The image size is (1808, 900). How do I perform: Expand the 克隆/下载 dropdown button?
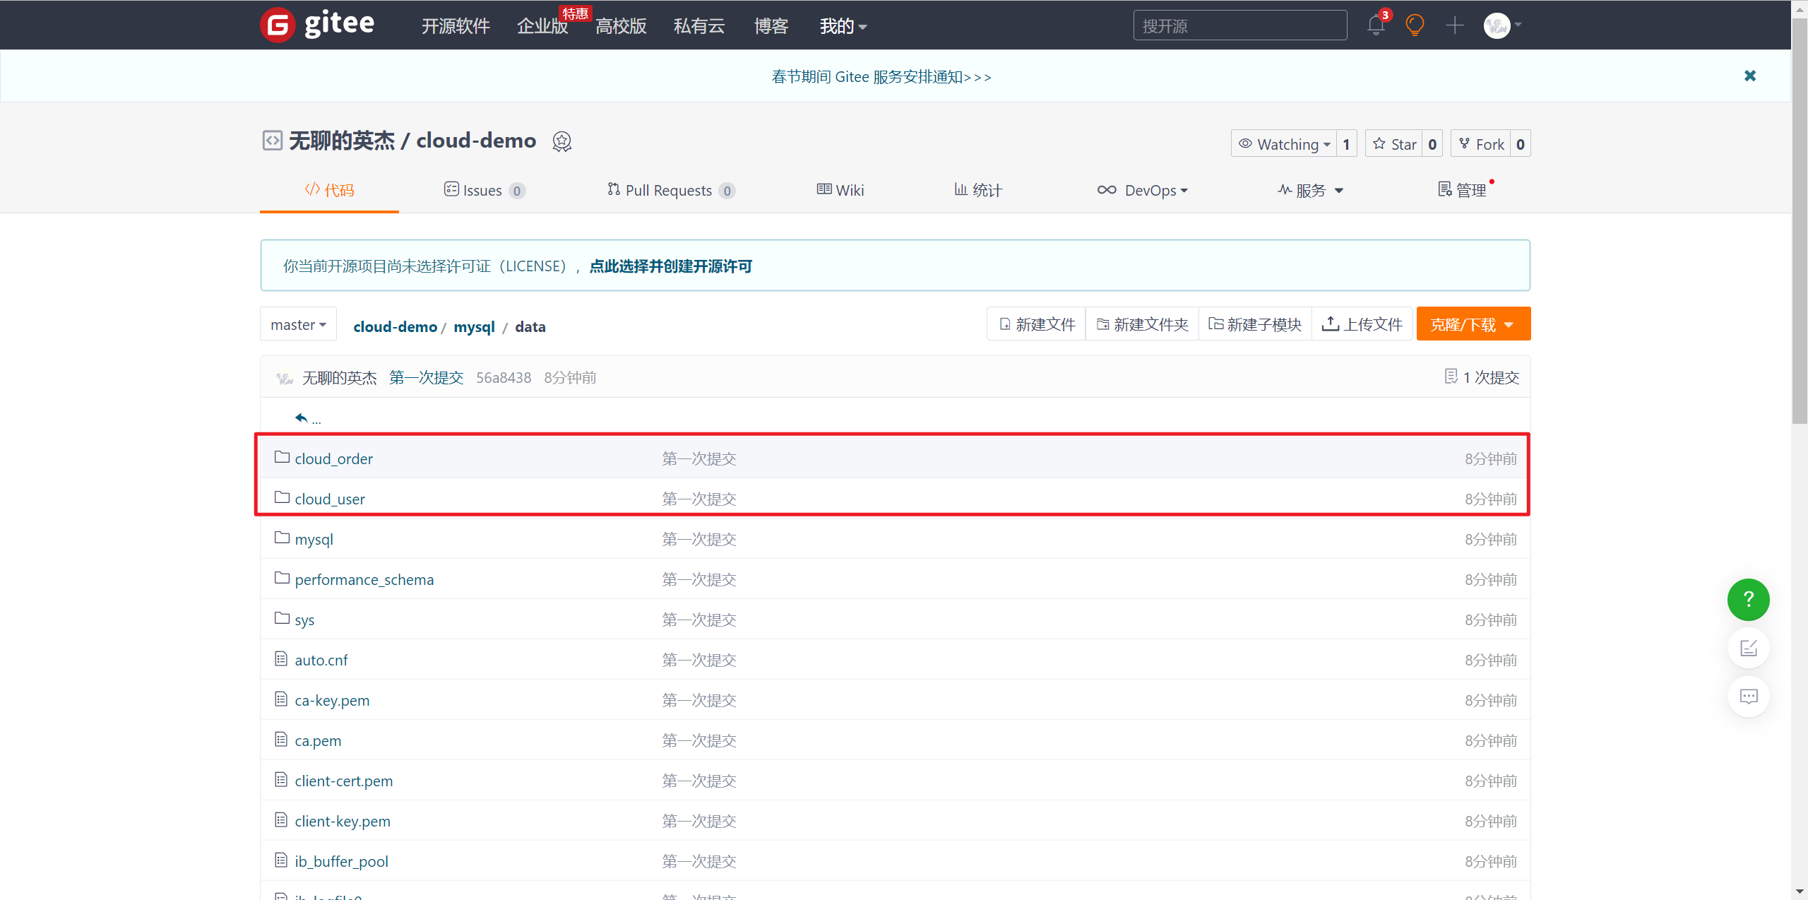(x=1473, y=325)
